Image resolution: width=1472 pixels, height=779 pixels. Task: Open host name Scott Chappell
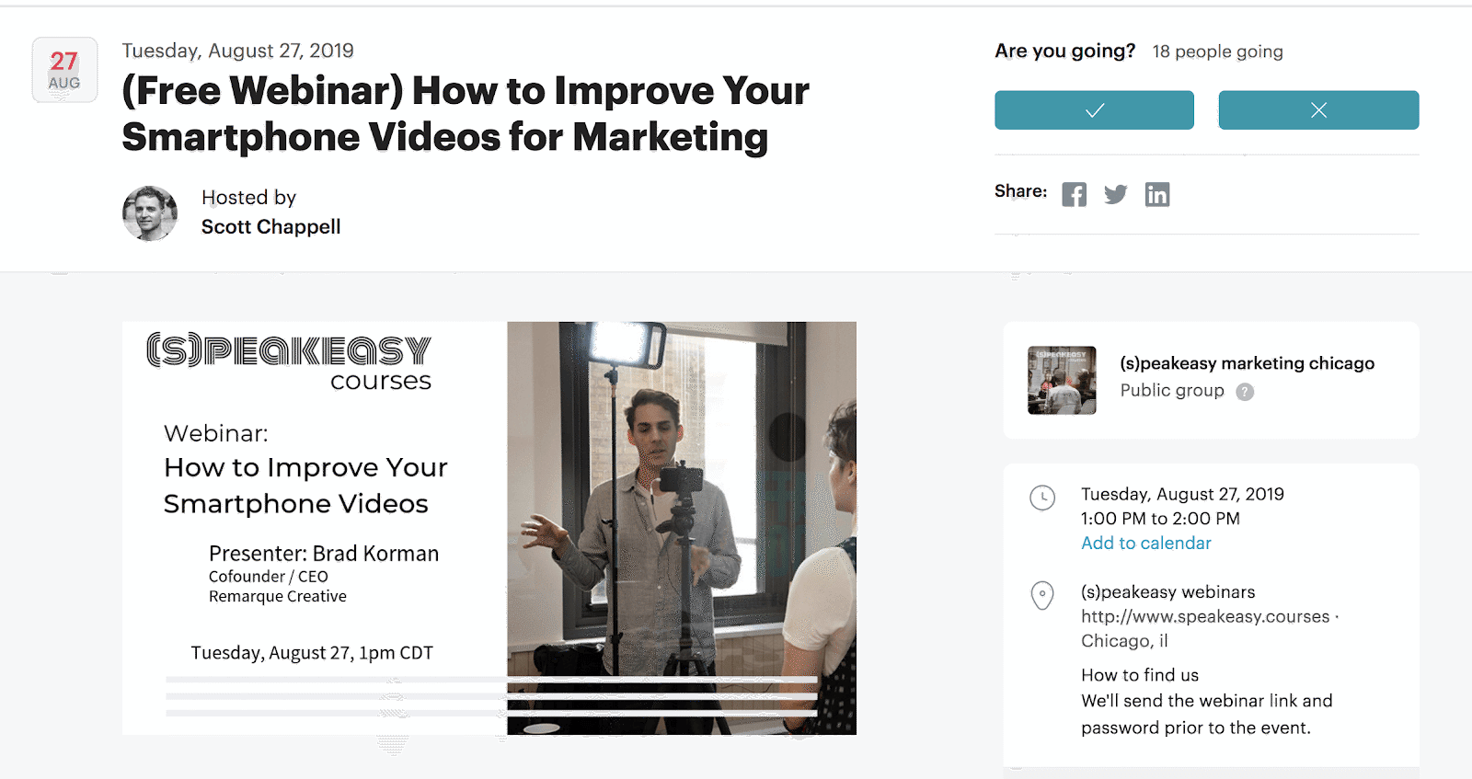pos(270,227)
